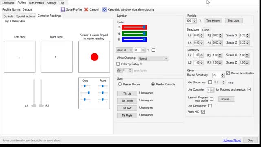The height and width of the screenshot is (147, 261).
Task: Select the Controller Readings sub-tab
Action: point(49,16)
